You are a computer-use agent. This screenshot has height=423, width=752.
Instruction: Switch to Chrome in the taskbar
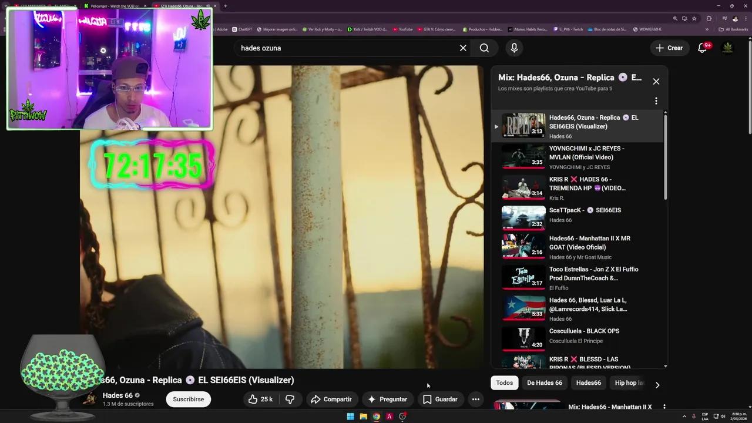pyautogui.click(x=377, y=417)
